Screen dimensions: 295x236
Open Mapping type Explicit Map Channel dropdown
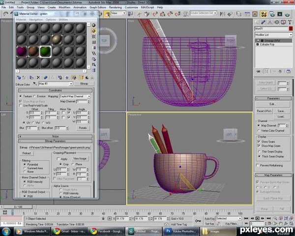pyautogui.click(x=75, y=96)
